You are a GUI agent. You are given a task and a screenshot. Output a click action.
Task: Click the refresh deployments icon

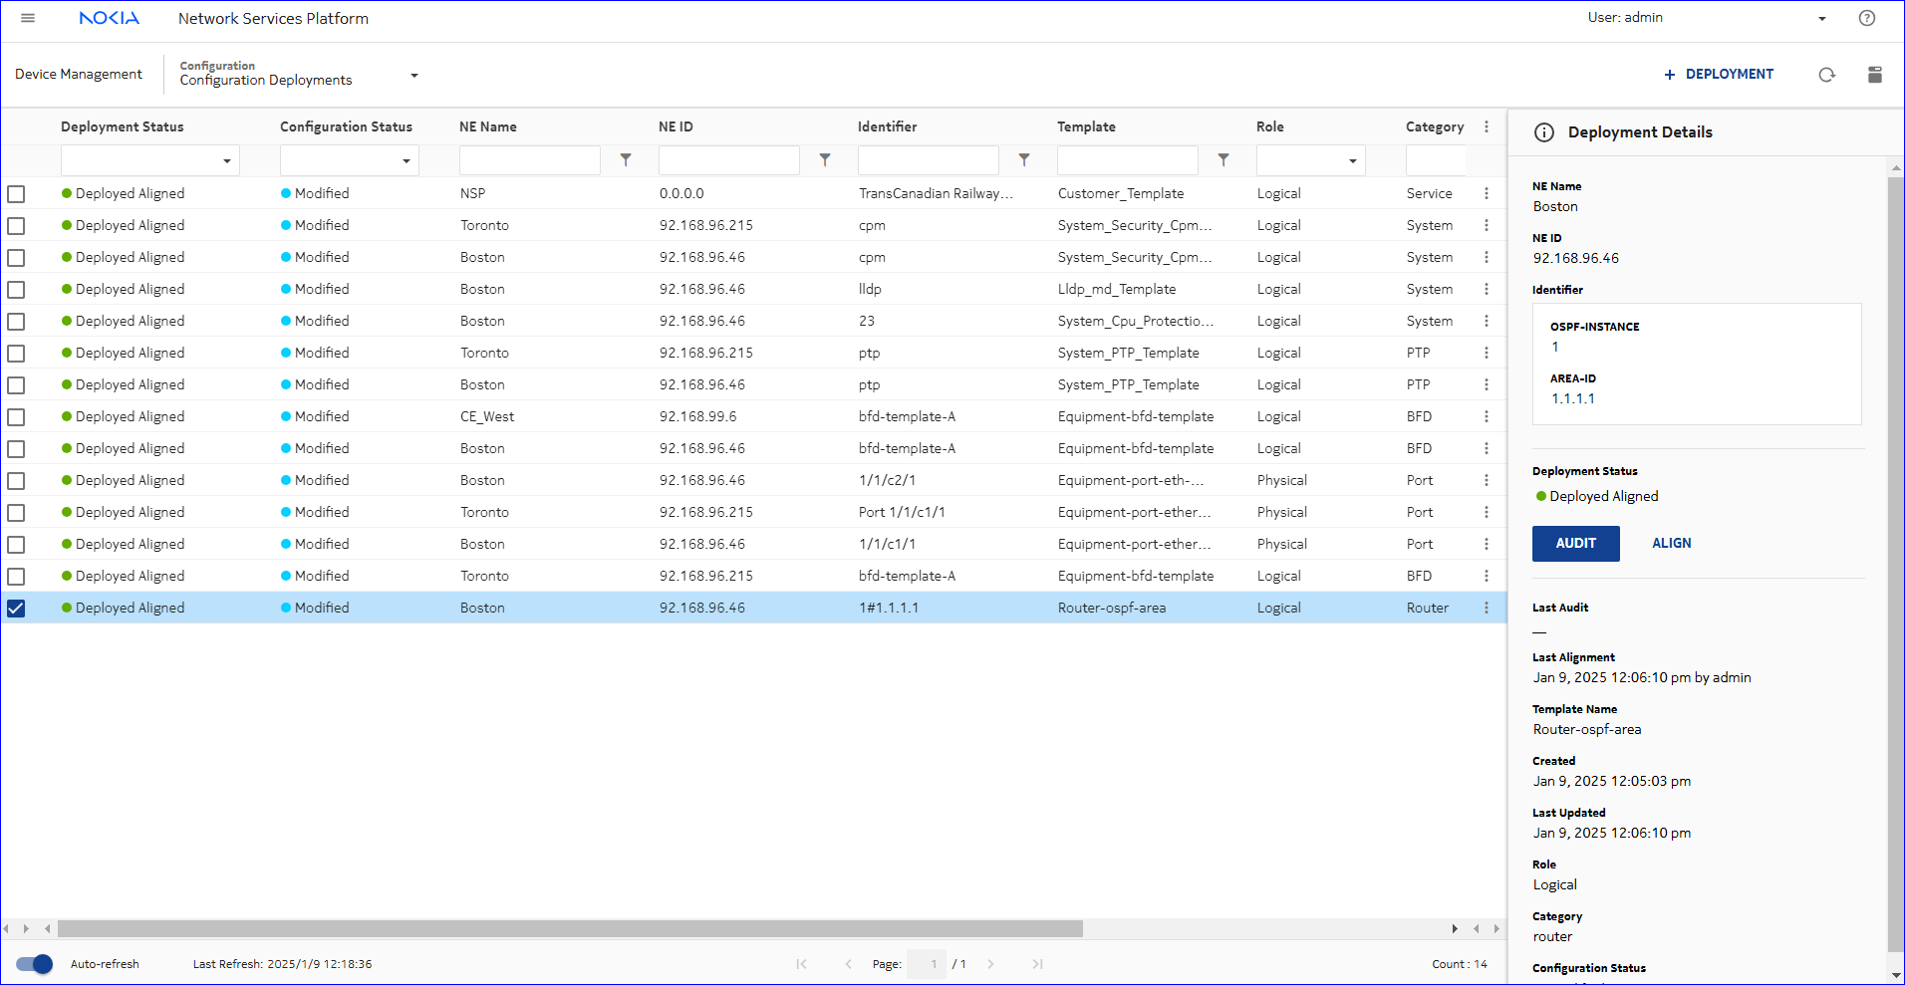click(x=1826, y=75)
